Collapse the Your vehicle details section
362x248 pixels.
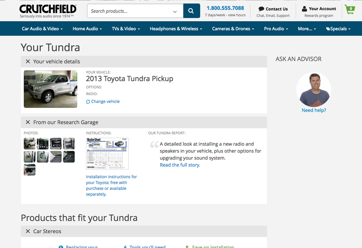[28, 62]
